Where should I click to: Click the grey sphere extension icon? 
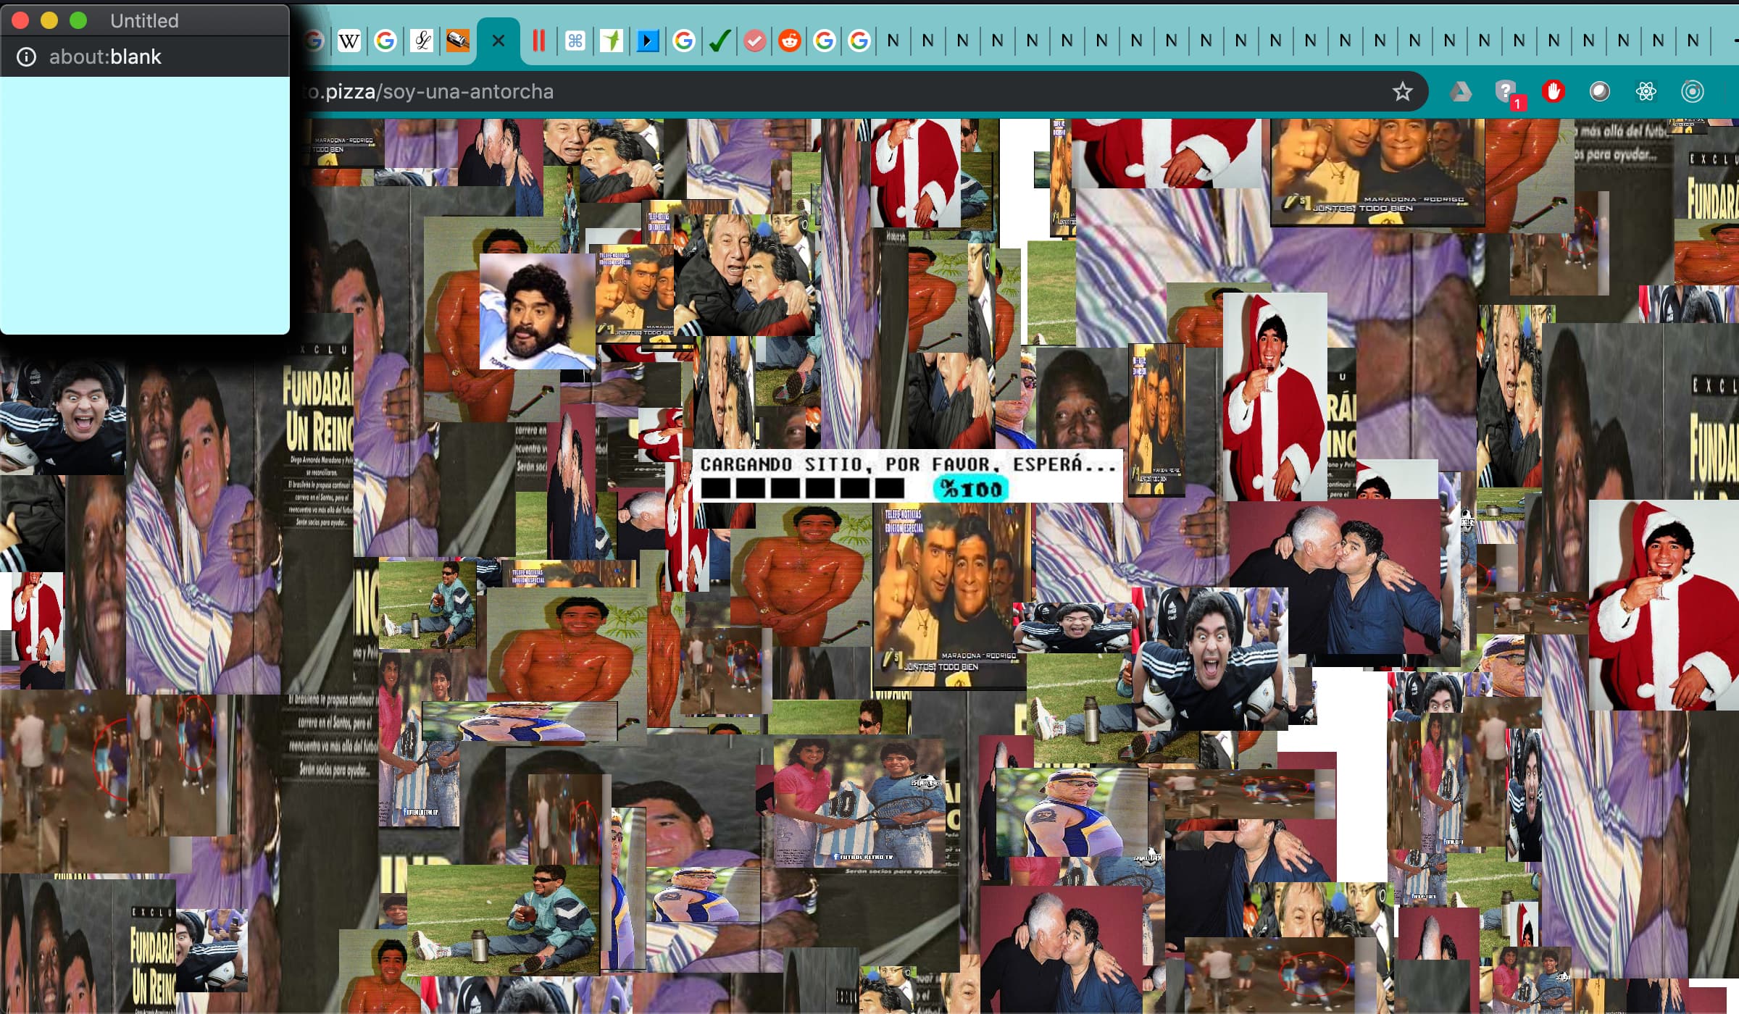[1600, 92]
